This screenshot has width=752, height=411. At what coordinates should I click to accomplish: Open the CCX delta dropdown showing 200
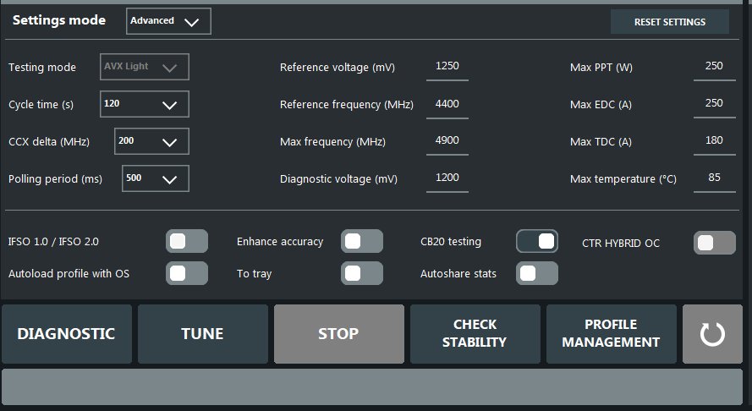coord(151,141)
